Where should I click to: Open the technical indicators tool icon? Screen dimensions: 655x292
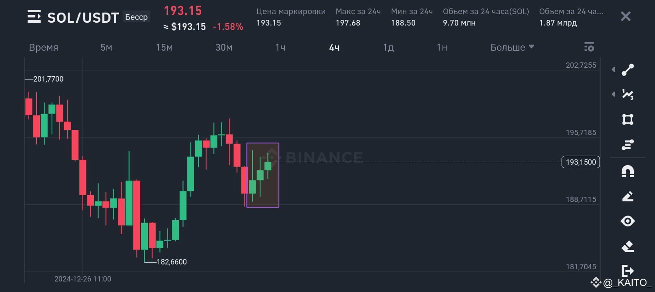pos(628,94)
